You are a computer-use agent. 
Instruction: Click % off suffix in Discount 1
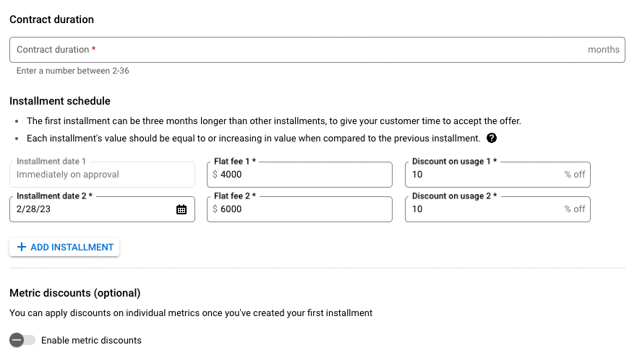pyautogui.click(x=574, y=175)
